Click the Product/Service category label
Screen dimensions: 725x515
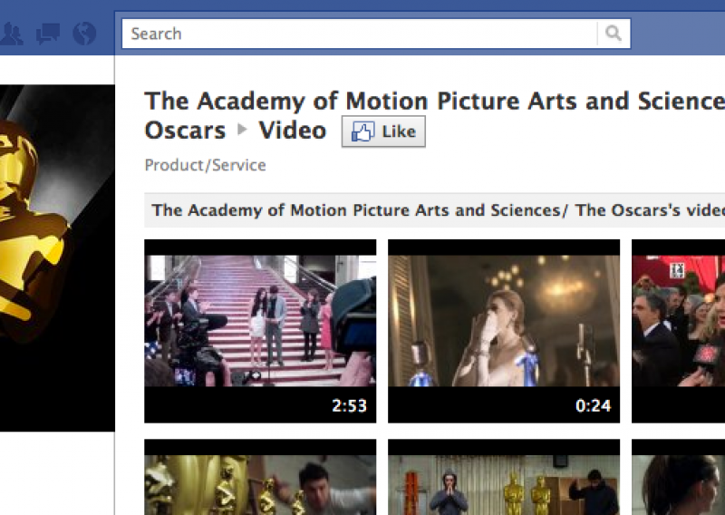point(206,165)
